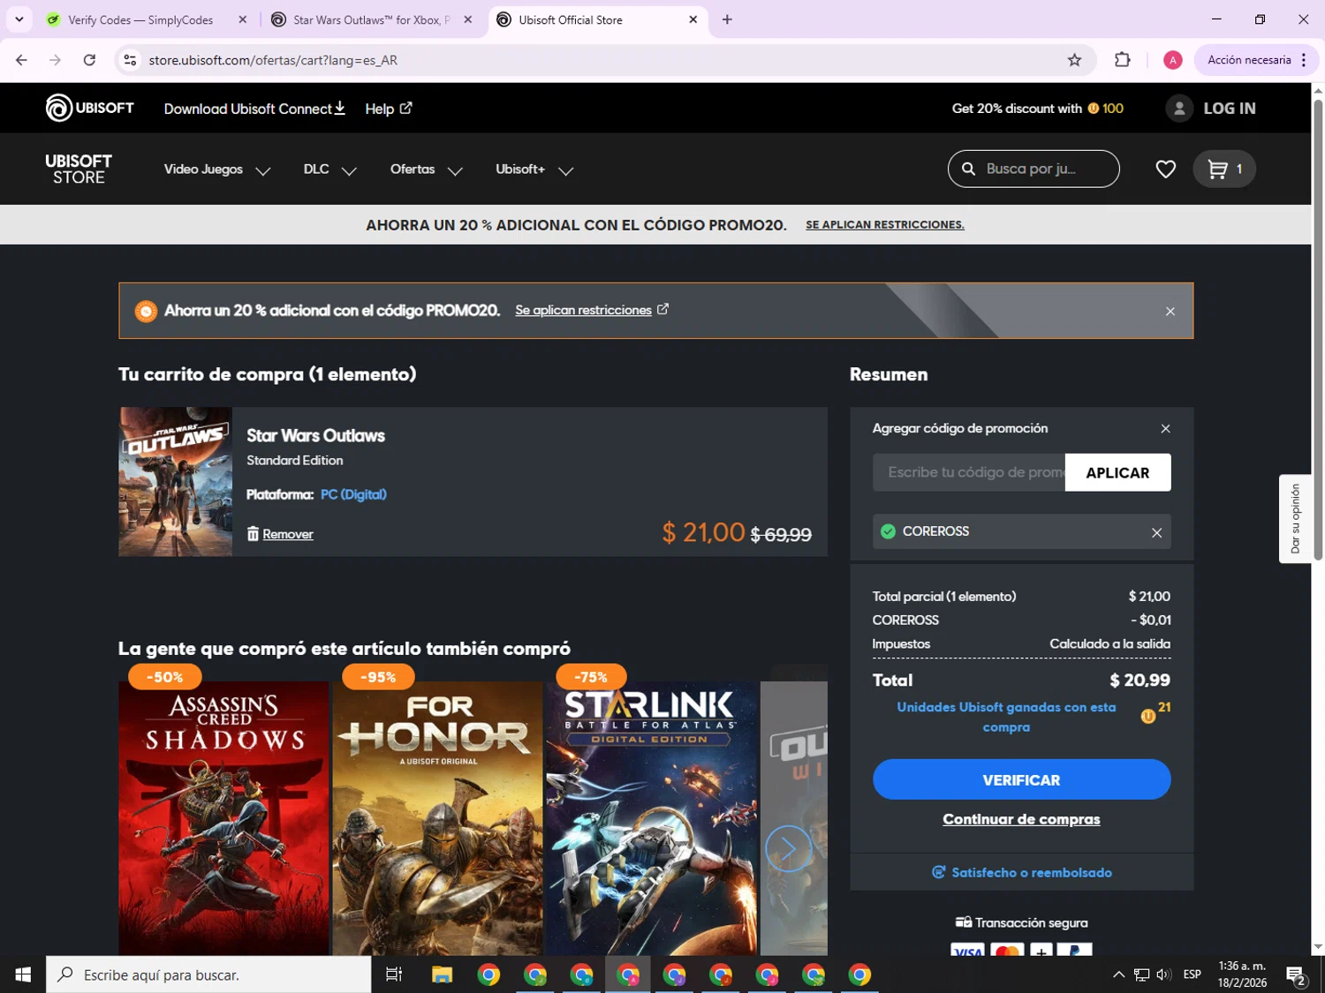Close the Star Wars Outlaws tab

click(467, 19)
